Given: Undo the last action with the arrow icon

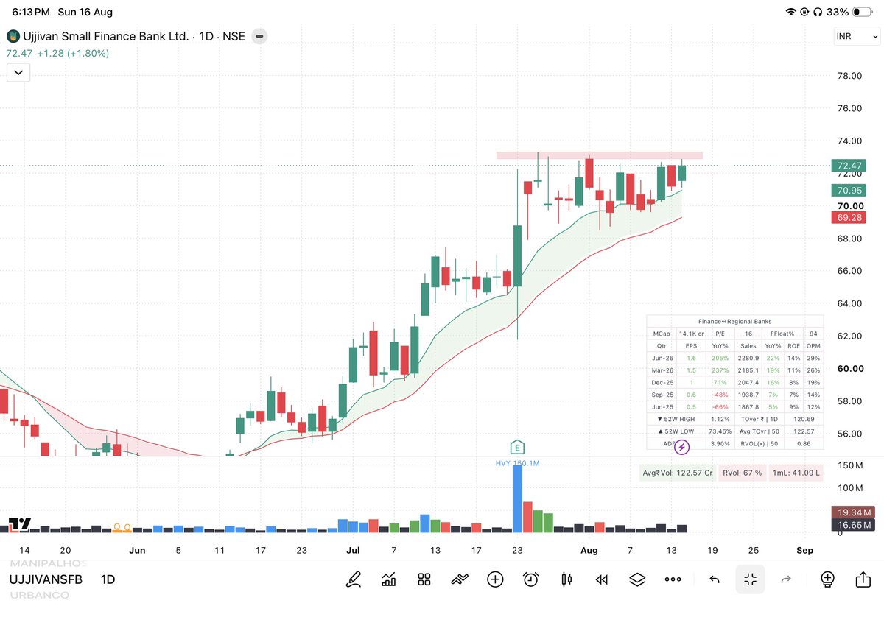Looking at the screenshot, I should [714, 579].
